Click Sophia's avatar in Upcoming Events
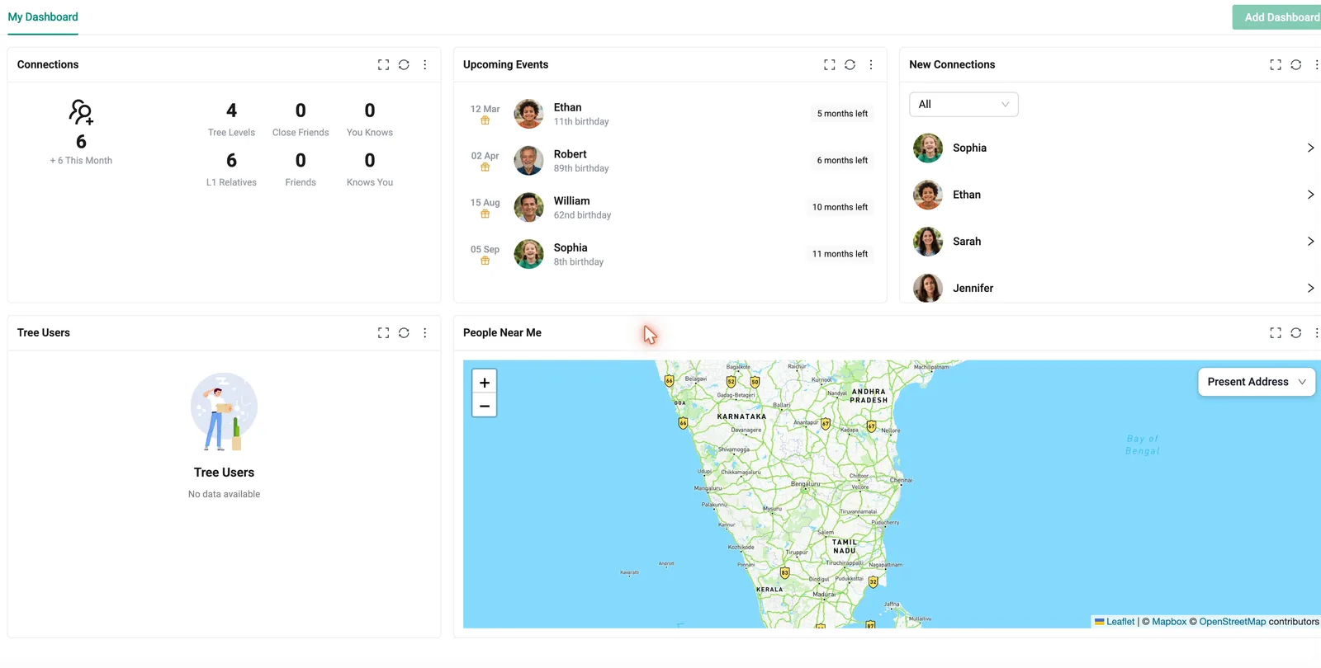 (528, 254)
